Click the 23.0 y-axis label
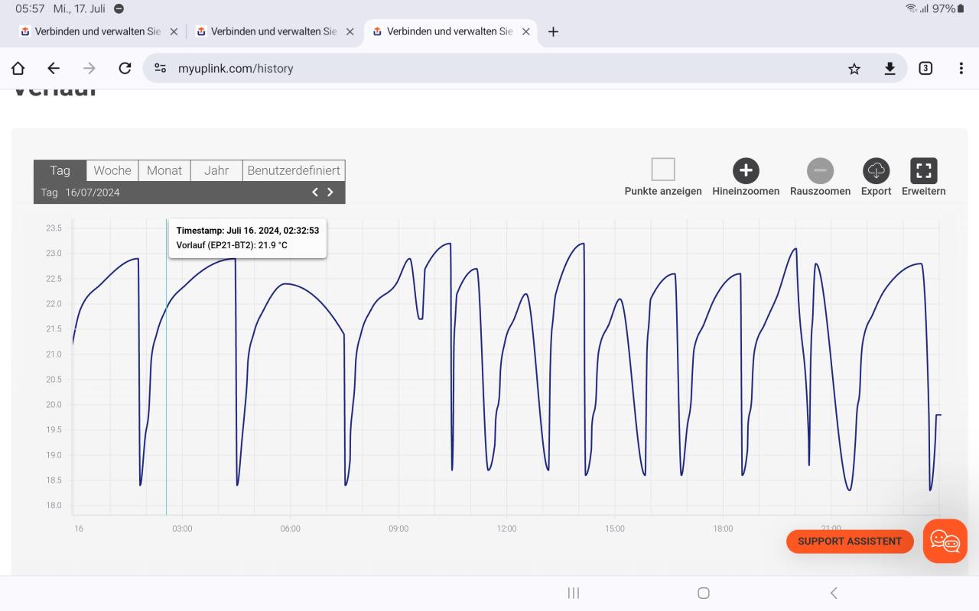The width and height of the screenshot is (979, 611). pos(54,253)
